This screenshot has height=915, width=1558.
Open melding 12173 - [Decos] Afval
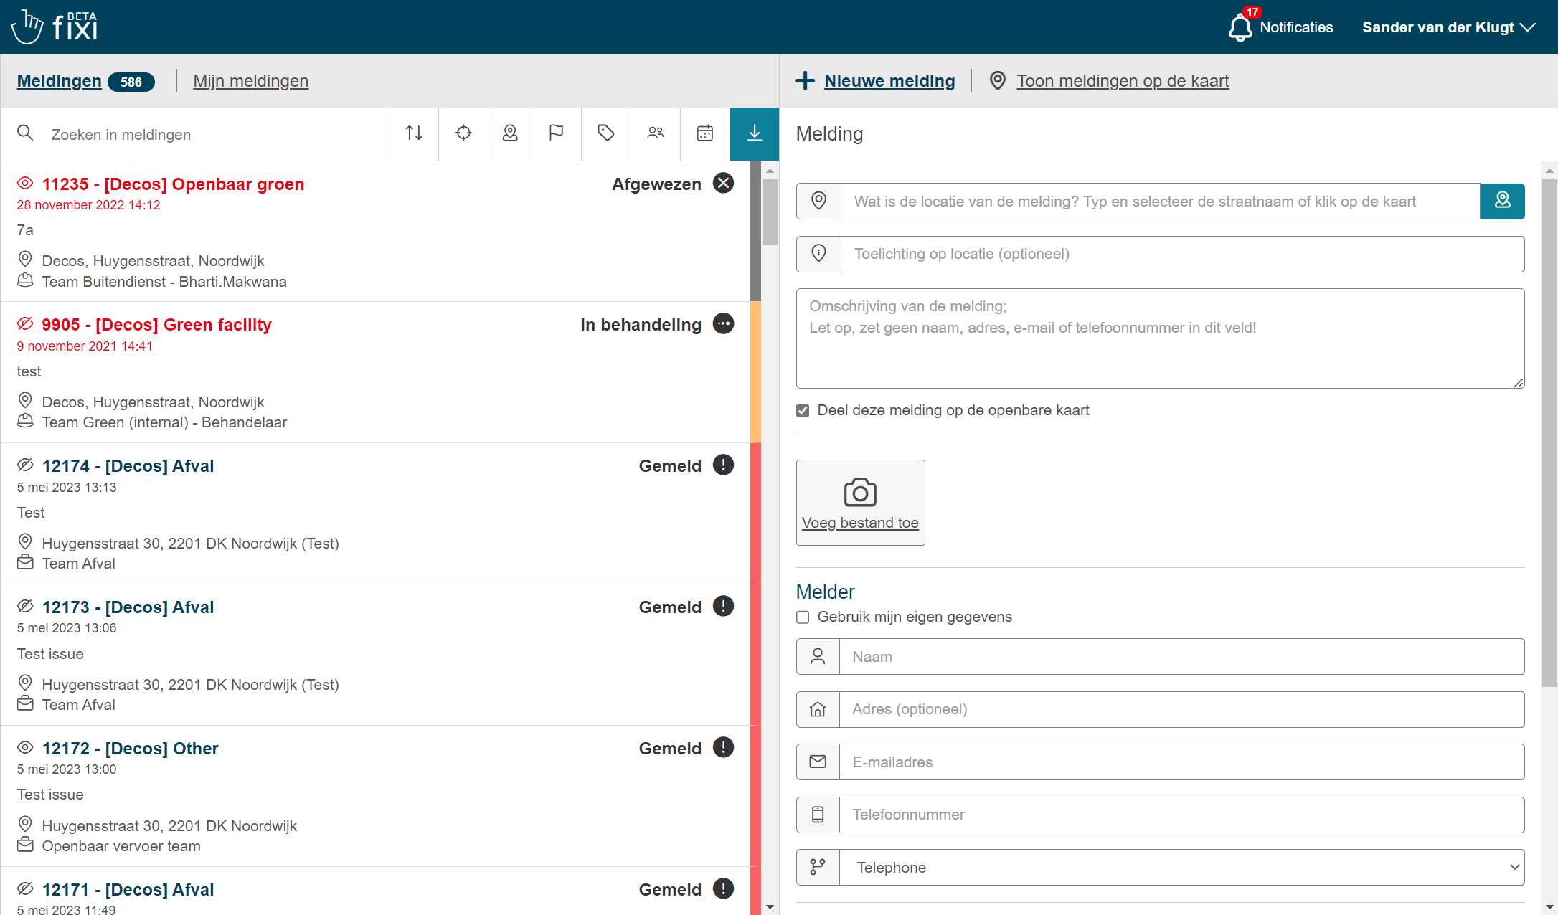point(128,607)
